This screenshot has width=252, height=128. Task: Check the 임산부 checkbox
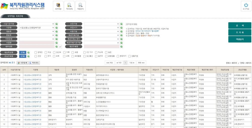[54, 52]
